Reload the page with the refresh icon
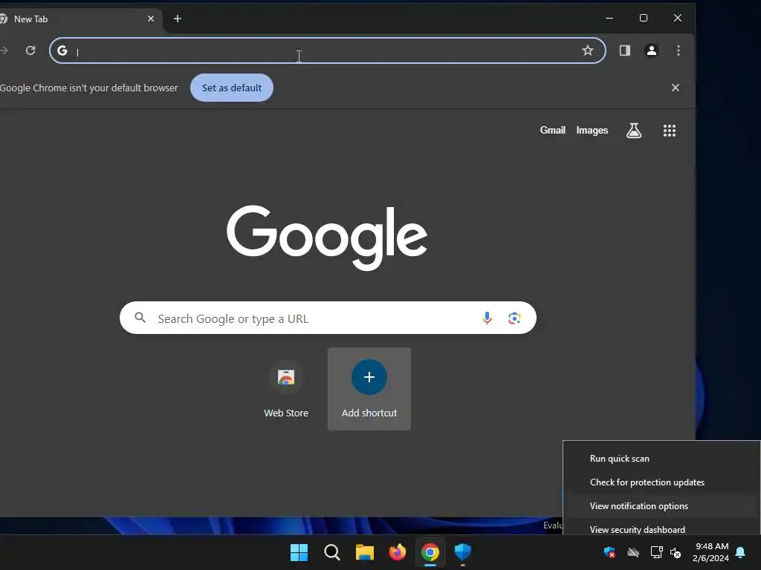The height and width of the screenshot is (570, 761). coord(30,50)
